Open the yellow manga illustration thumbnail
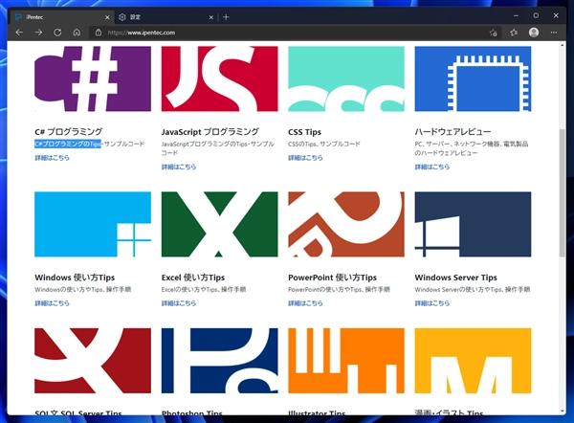The width and height of the screenshot is (574, 423). (x=473, y=361)
